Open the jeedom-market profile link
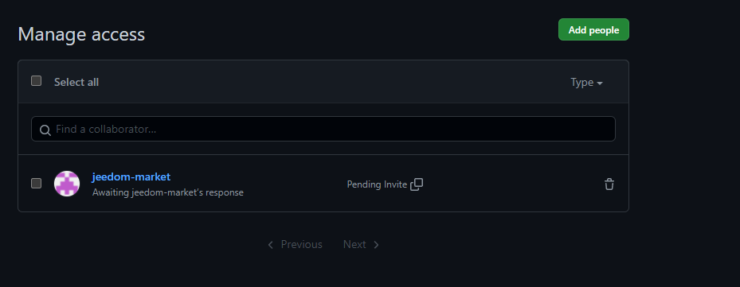This screenshot has height=287, width=740. click(131, 176)
